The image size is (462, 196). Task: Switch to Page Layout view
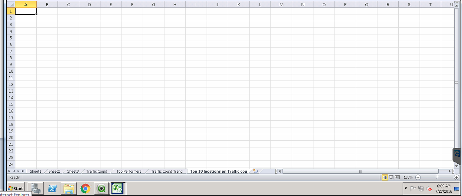tap(391, 177)
